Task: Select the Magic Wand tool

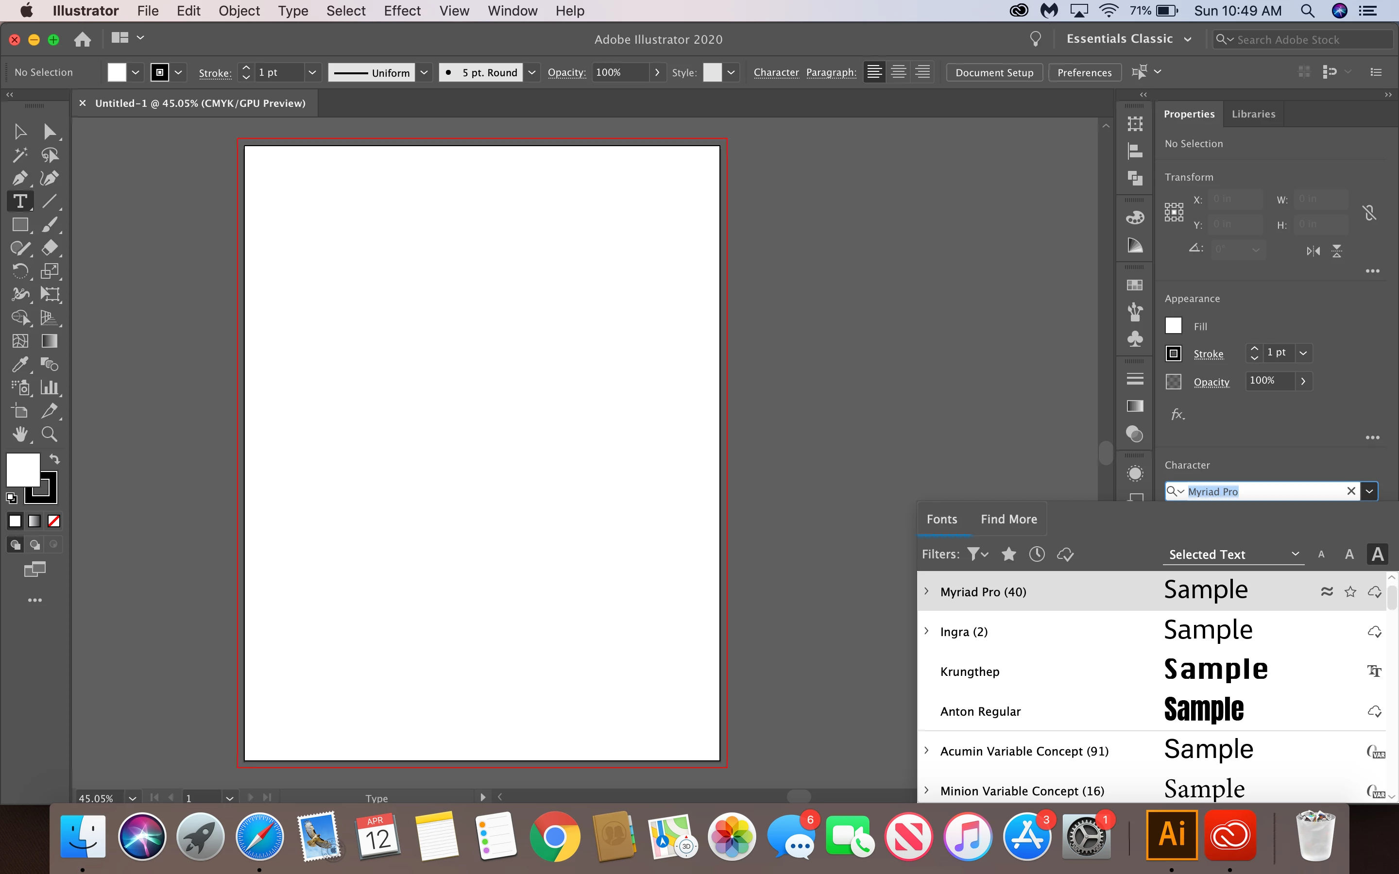Action: click(x=19, y=155)
